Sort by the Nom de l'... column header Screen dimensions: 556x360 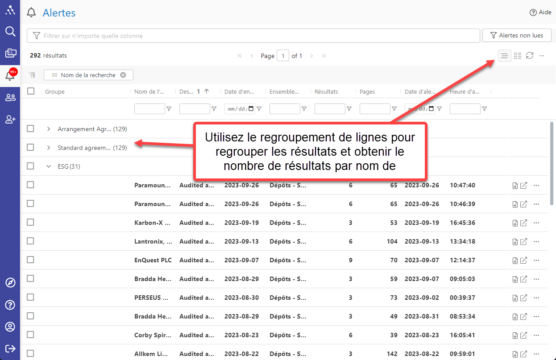[149, 91]
